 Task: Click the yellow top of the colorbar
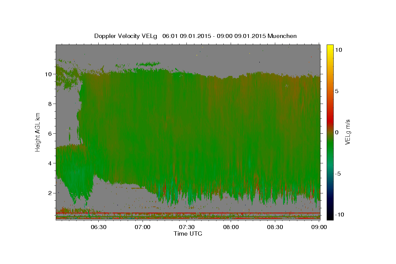pos(330,48)
